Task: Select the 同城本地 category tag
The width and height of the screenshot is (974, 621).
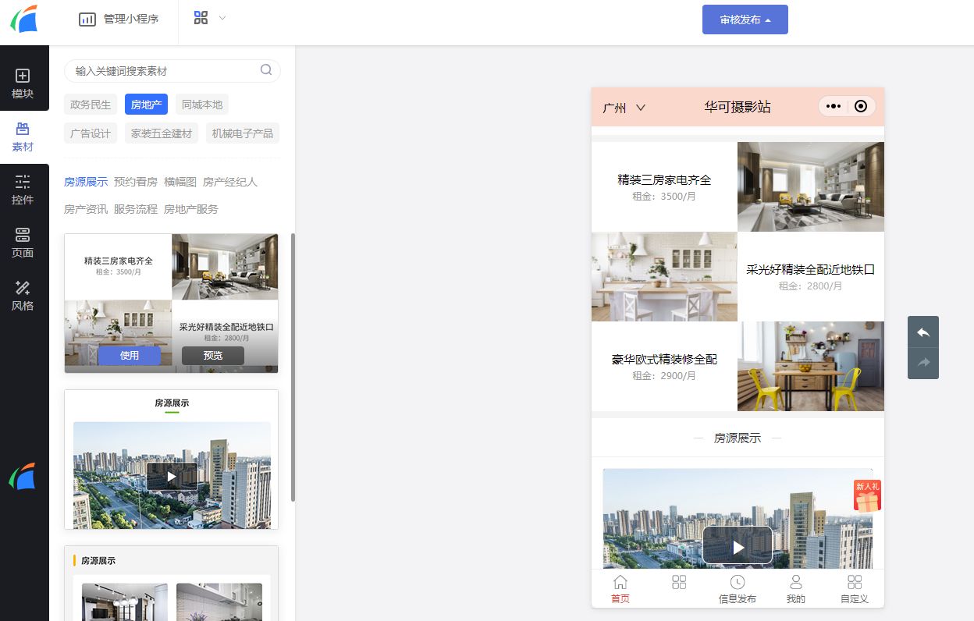Action: point(202,105)
